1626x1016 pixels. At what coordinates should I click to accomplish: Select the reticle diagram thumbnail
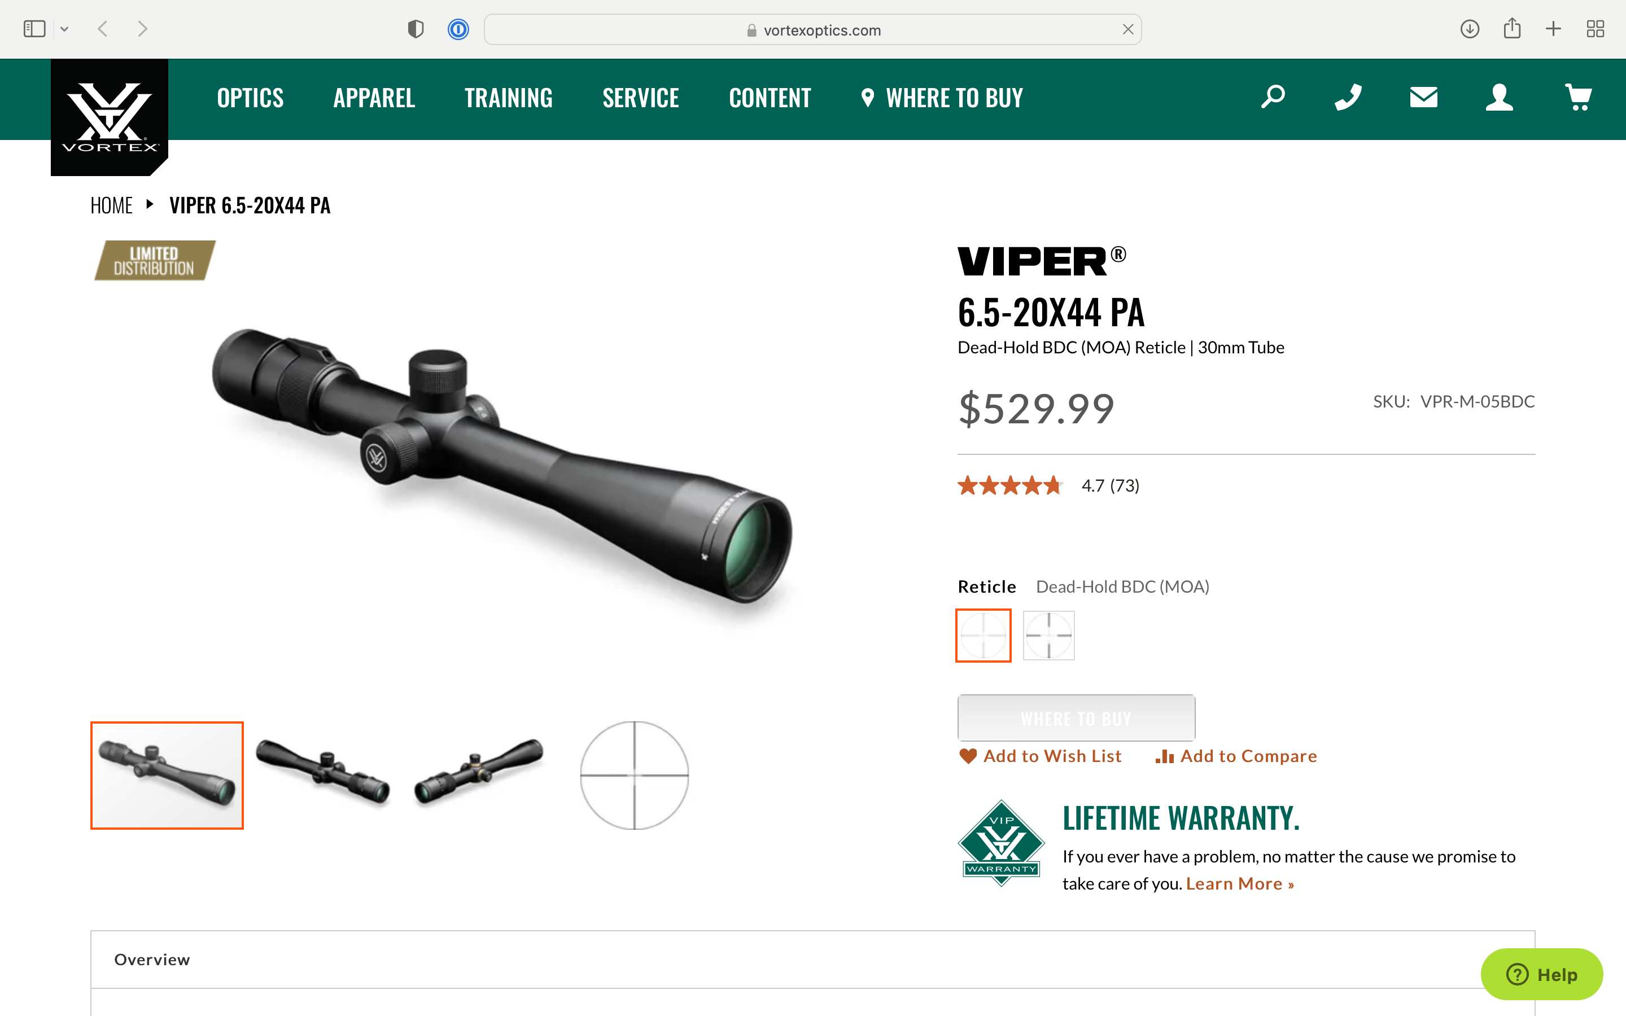click(634, 776)
